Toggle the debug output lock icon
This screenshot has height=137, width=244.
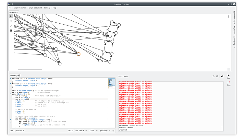click(x=213, y=76)
